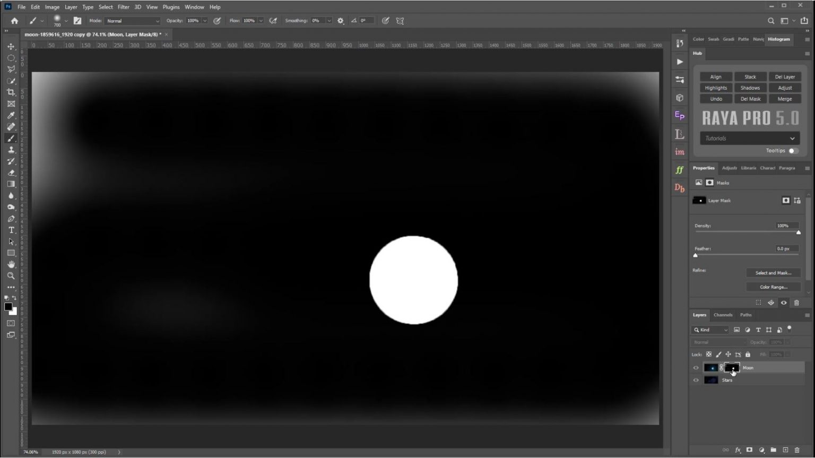
Task: Select the Zoom tool
Action: [10, 275]
